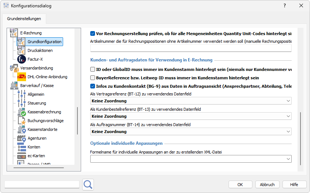Click the OK button
The height and width of the screenshot is (193, 310).
point(240,185)
